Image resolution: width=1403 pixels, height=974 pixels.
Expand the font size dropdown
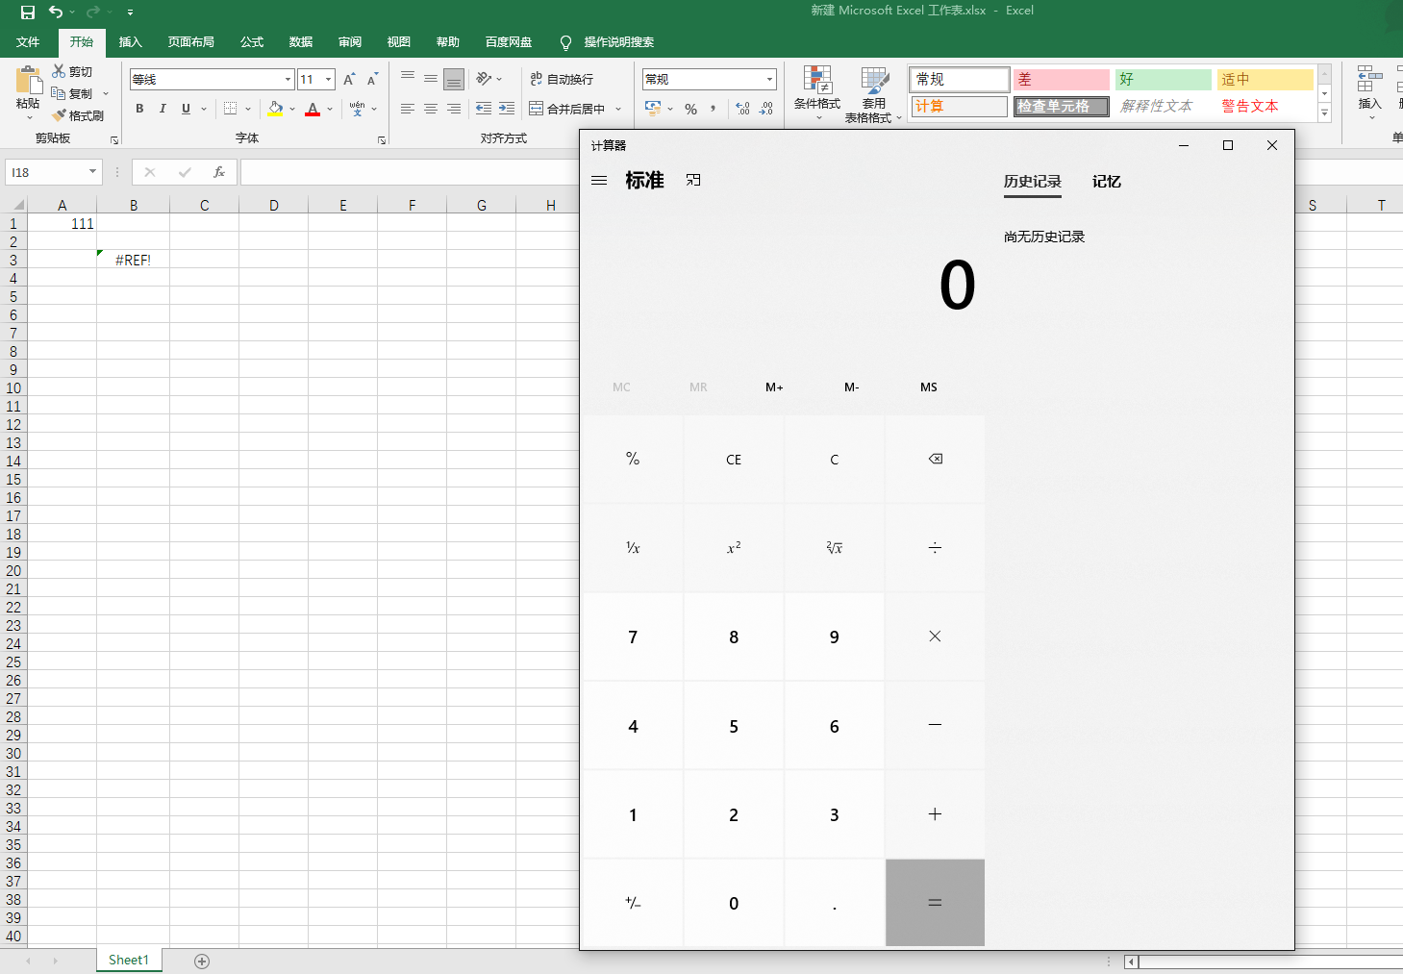(329, 79)
